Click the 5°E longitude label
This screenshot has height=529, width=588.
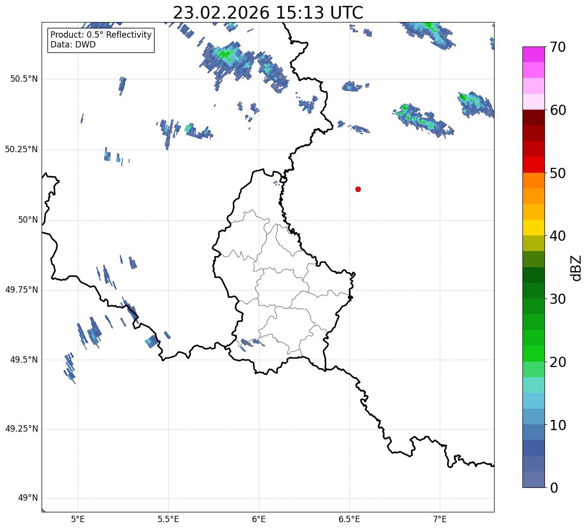tap(78, 519)
